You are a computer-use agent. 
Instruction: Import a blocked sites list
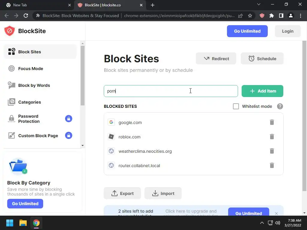[163, 193]
